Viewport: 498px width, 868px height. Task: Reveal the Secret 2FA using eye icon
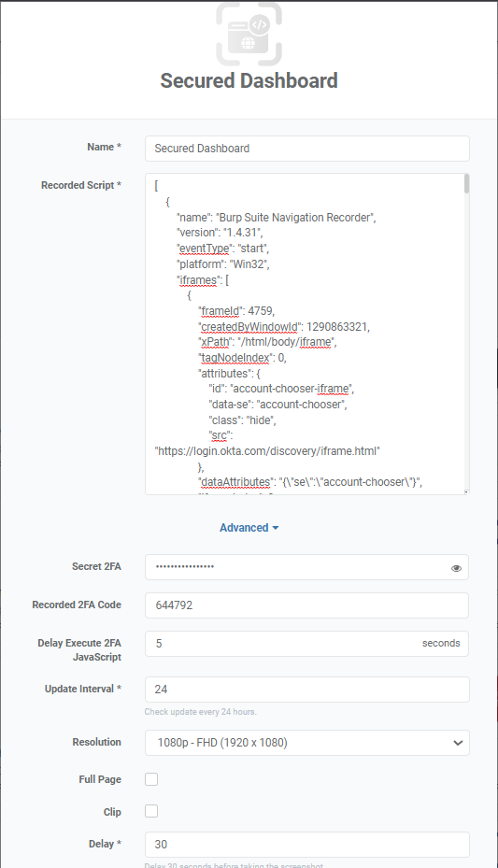coord(456,568)
